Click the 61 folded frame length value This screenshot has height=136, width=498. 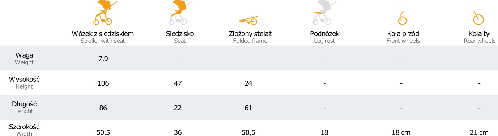[248, 108]
